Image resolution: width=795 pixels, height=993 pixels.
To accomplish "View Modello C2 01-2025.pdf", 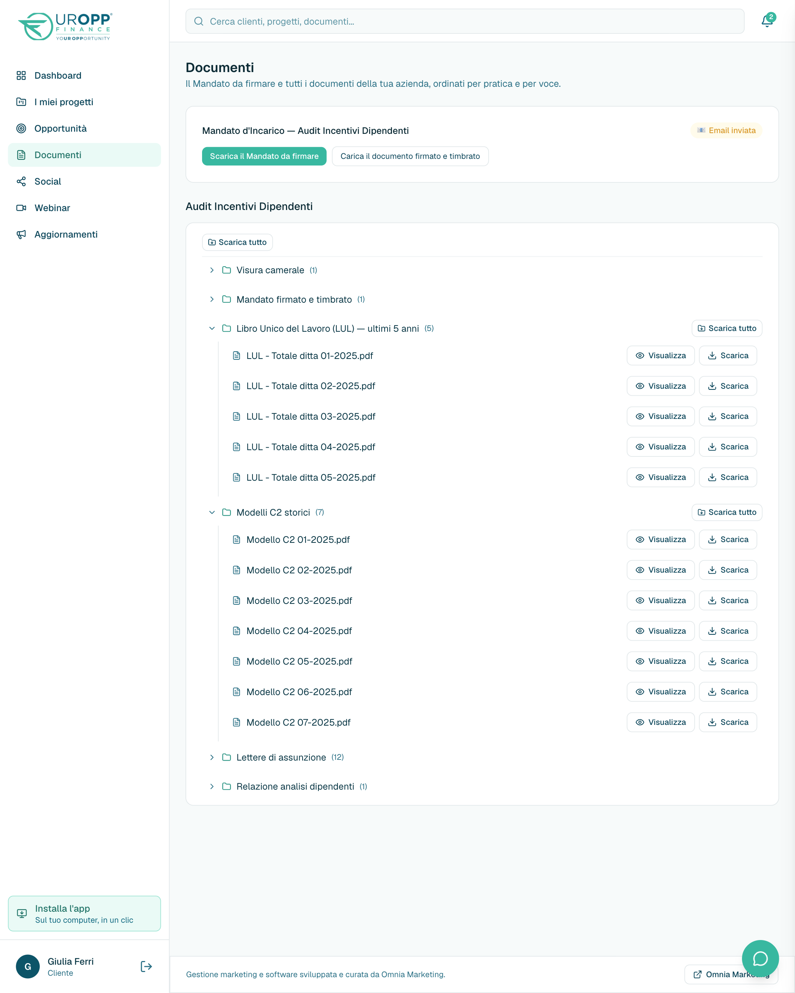I will tap(660, 539).
